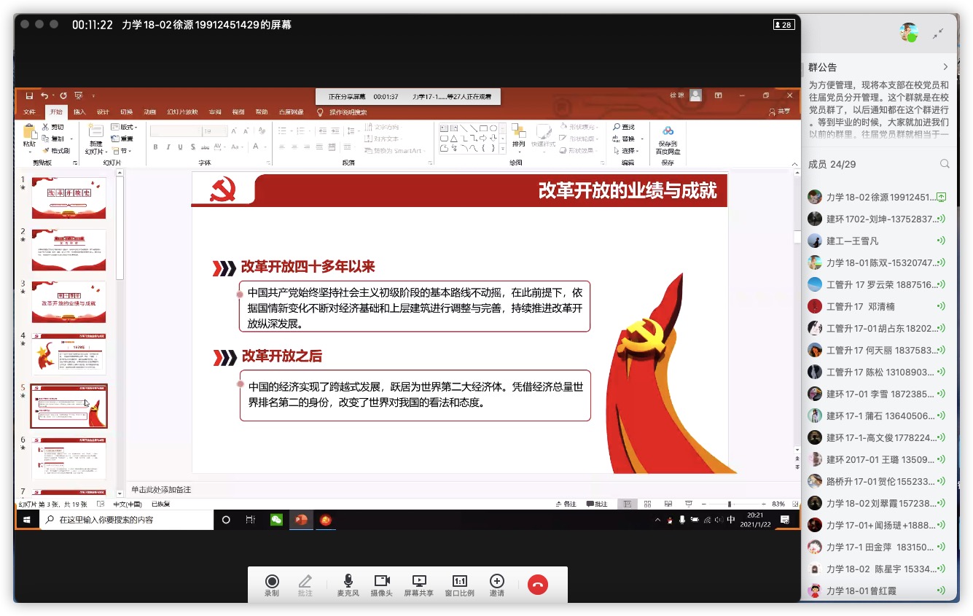Open screen sharing (屏幕共享) options
The image size is (973, 616).
[x=419, y=585]
